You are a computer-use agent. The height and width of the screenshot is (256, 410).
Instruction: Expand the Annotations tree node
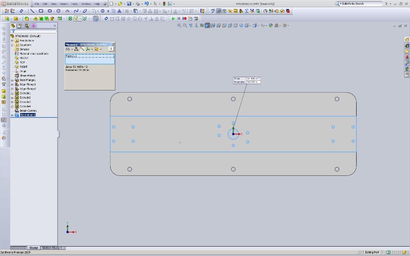(x=12, y=41)
